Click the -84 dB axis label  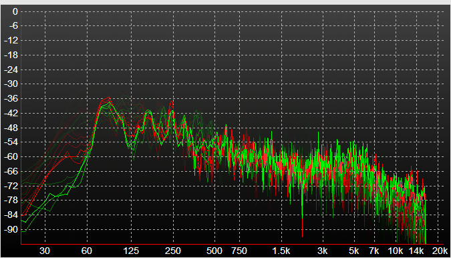11,215
